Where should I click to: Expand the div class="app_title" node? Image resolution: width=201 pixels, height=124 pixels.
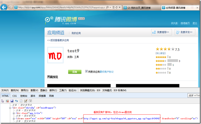pyautogui.click(x=14, y=113)
